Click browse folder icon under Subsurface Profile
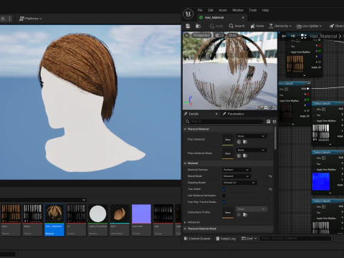Screen dimensions: 344x258 (x=245, y=215)
